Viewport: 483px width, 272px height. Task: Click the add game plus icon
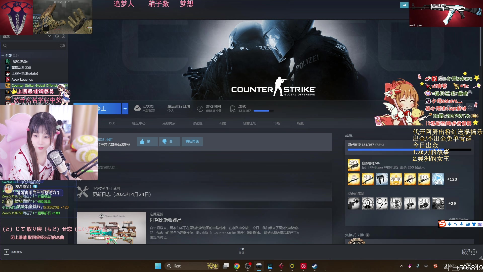[x=7, y=252]
